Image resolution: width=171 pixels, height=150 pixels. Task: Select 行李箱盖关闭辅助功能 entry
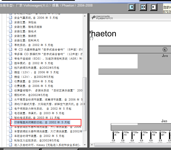pos(42,122)
